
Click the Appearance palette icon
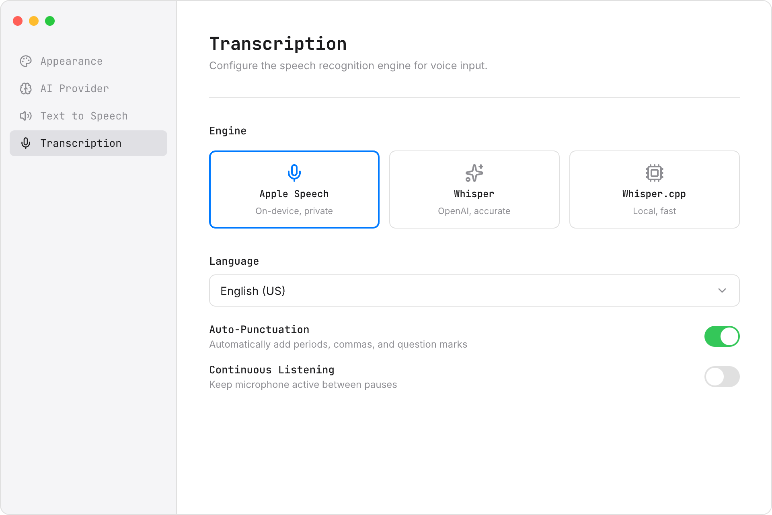[26, 61]
